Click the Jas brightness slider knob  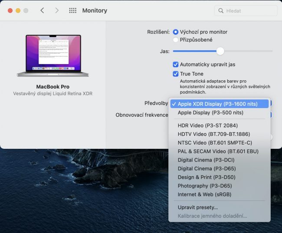pos(220,51)
